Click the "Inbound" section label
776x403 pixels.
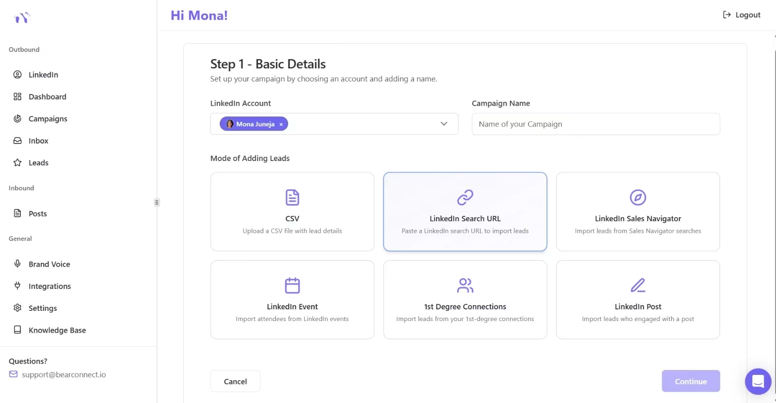(21, 188)
